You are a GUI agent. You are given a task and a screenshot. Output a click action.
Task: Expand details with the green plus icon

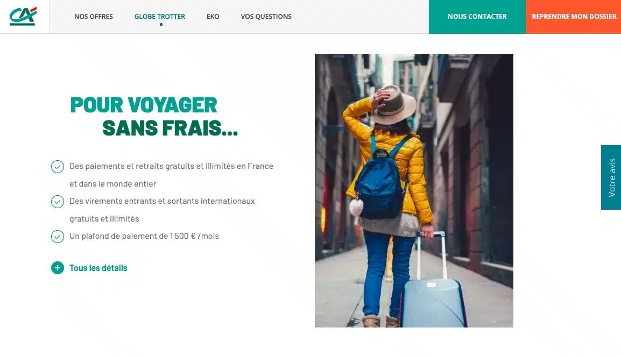point(58,268)
